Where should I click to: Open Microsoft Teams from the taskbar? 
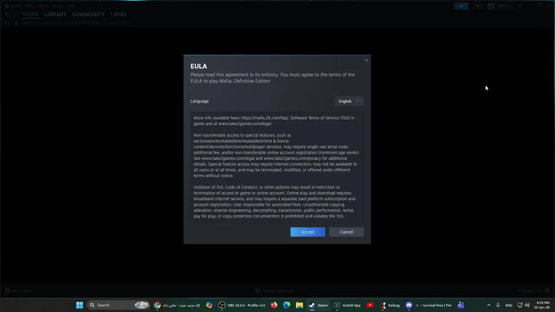[460, 305]
